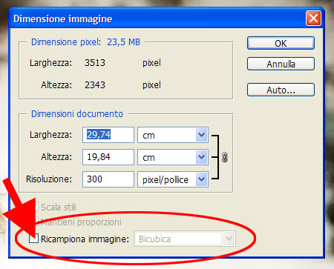This screenshot has height=269, width=334.
Task: Click the pixel height value 2343
Action: [95, 85]
